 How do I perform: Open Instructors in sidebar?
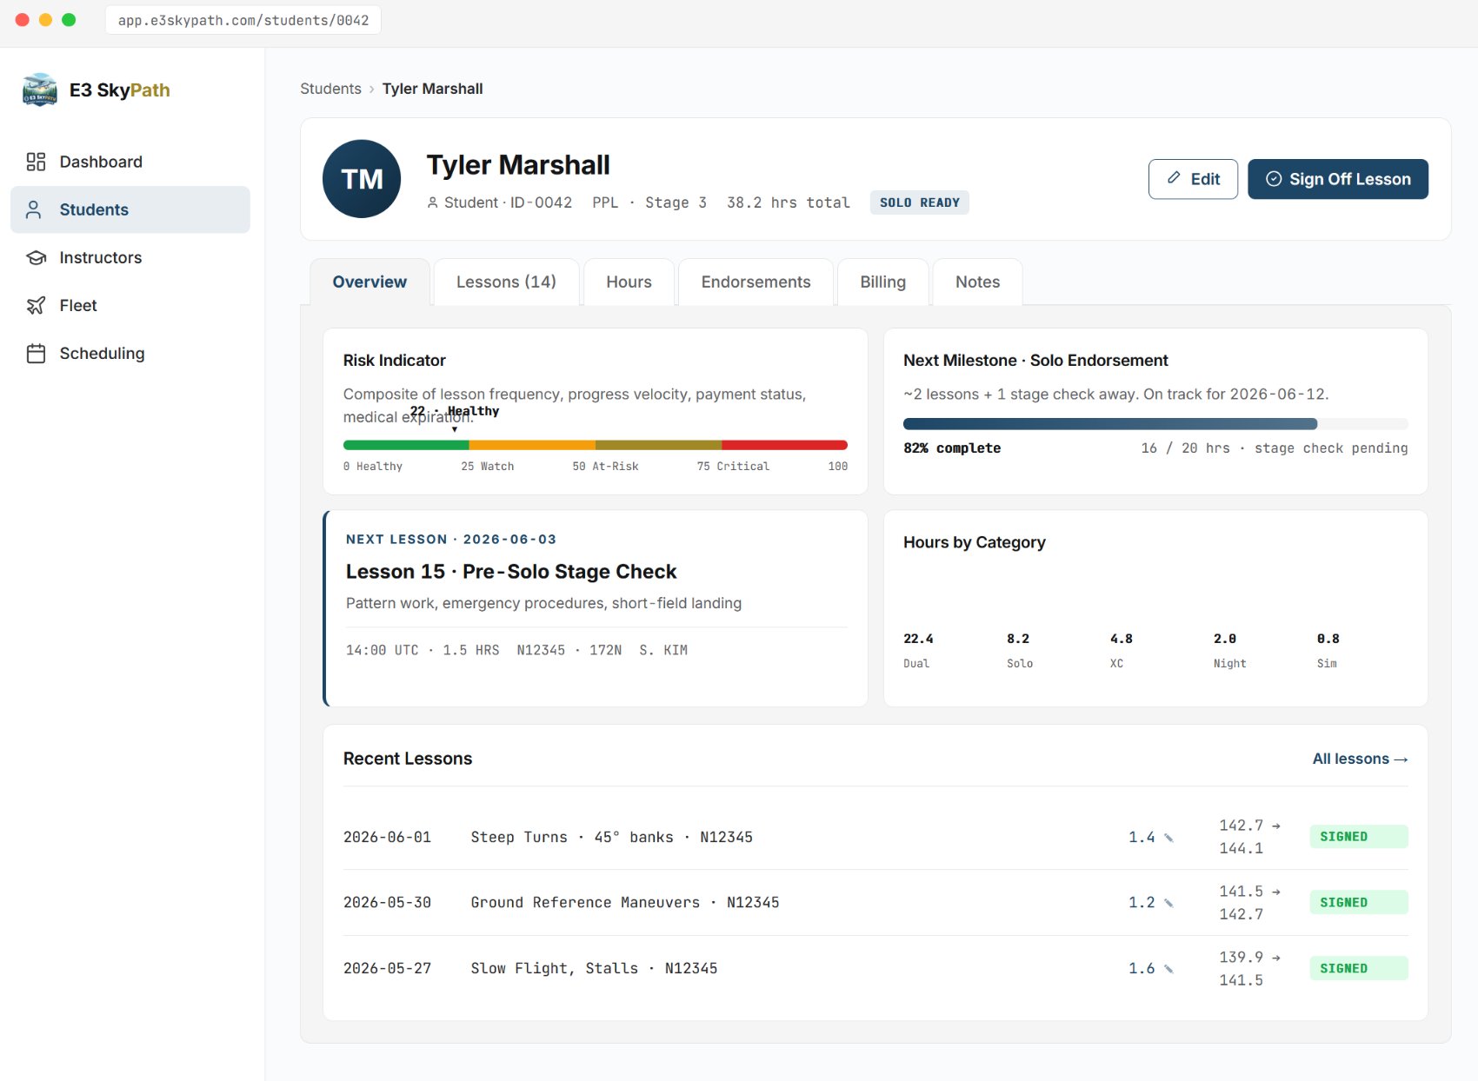click(x=130, y=257)
